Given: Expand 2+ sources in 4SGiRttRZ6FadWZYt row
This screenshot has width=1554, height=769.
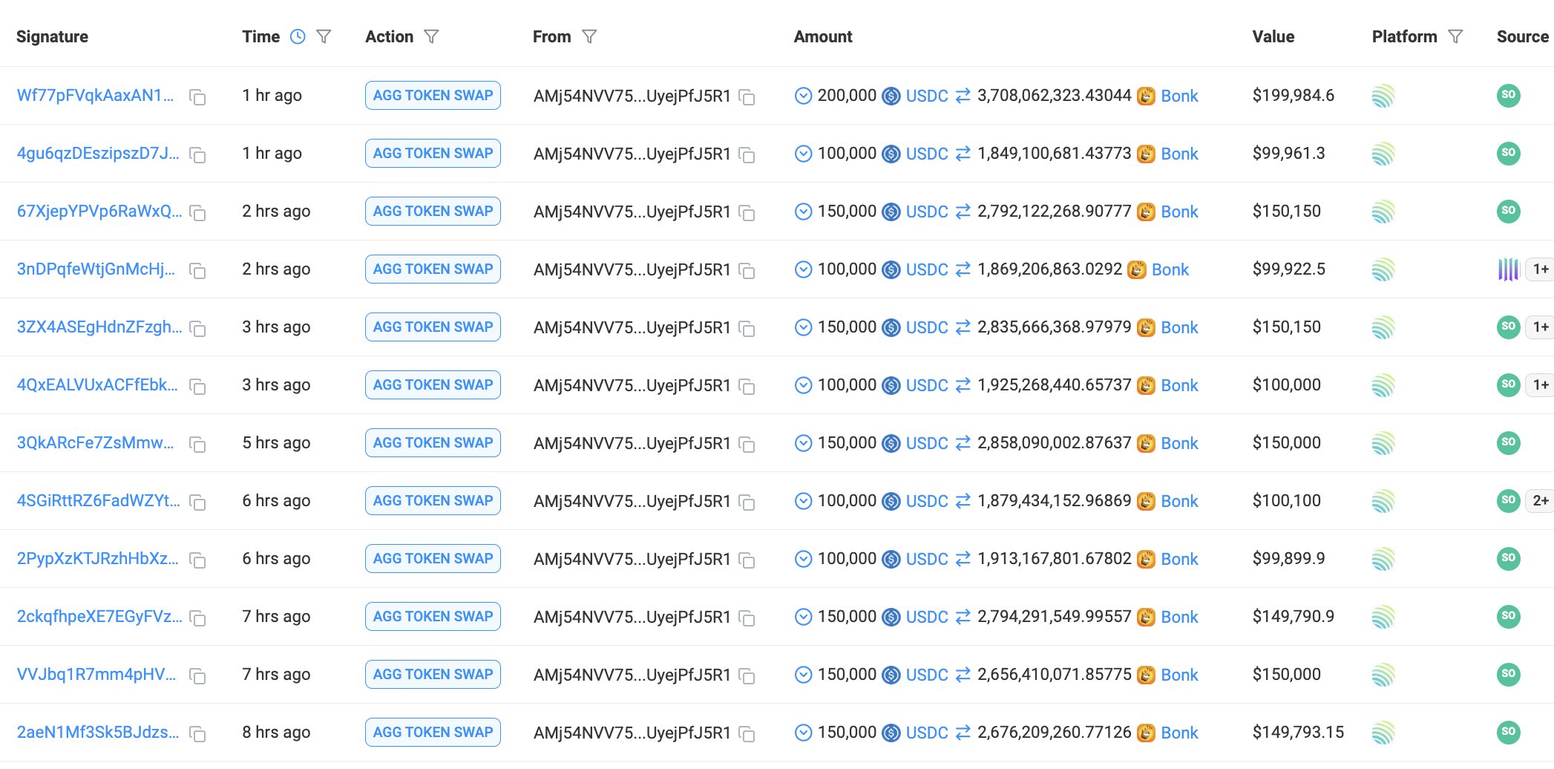Looking at the screenshot, I should (x=1541, y=501).
